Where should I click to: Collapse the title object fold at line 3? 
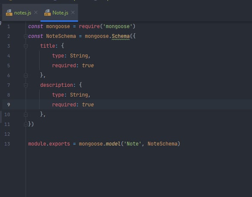coord(26,46)
